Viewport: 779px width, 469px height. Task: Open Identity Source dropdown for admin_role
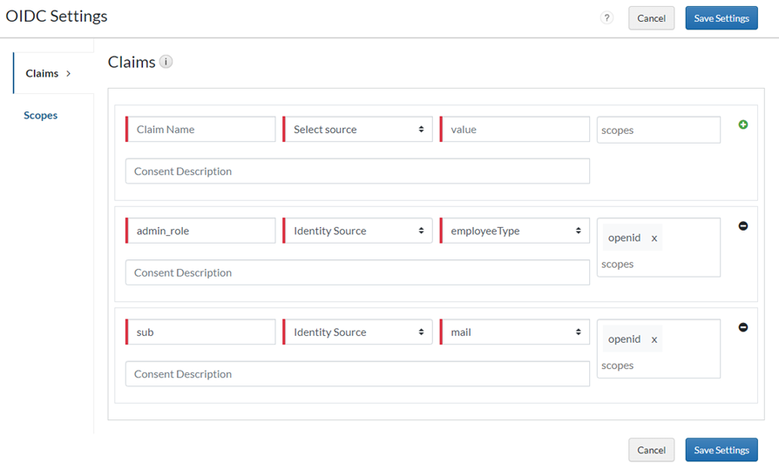(x=357, y=231)
